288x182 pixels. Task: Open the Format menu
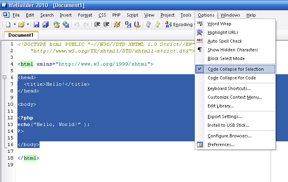85,15
